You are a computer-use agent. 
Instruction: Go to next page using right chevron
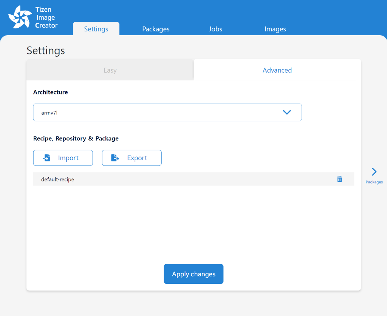pos(374,172)
